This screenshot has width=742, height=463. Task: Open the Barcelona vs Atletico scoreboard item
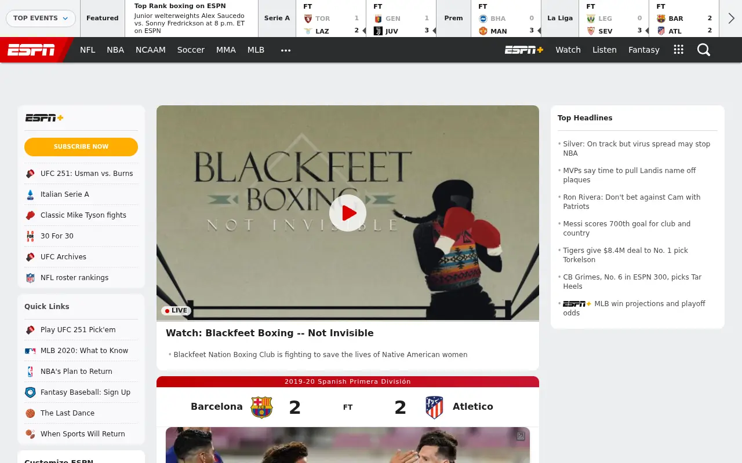click(684, 19)
